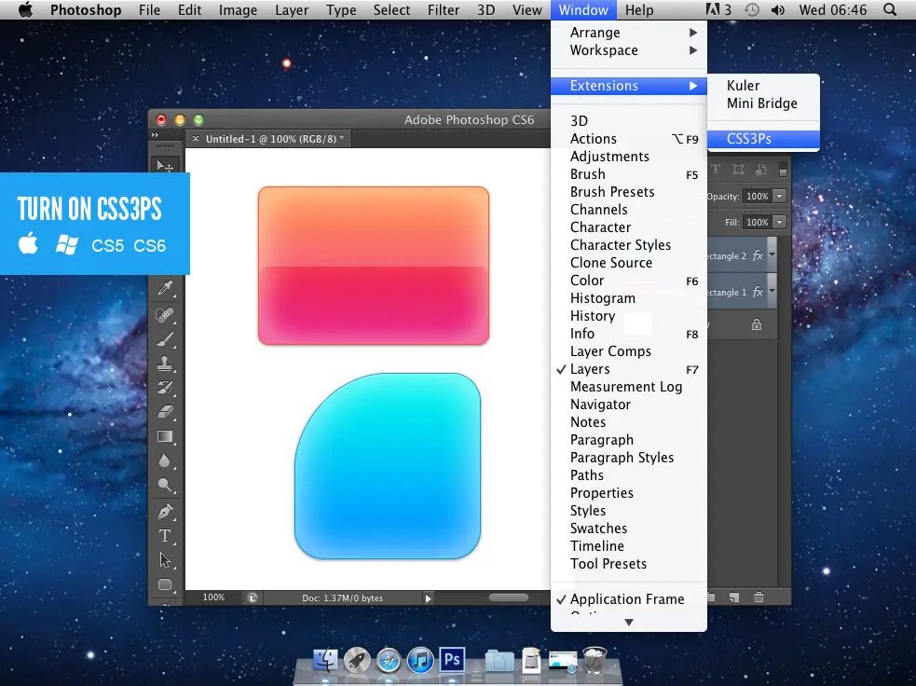
Task: Open the Filter menu
Action: [444, 10]
